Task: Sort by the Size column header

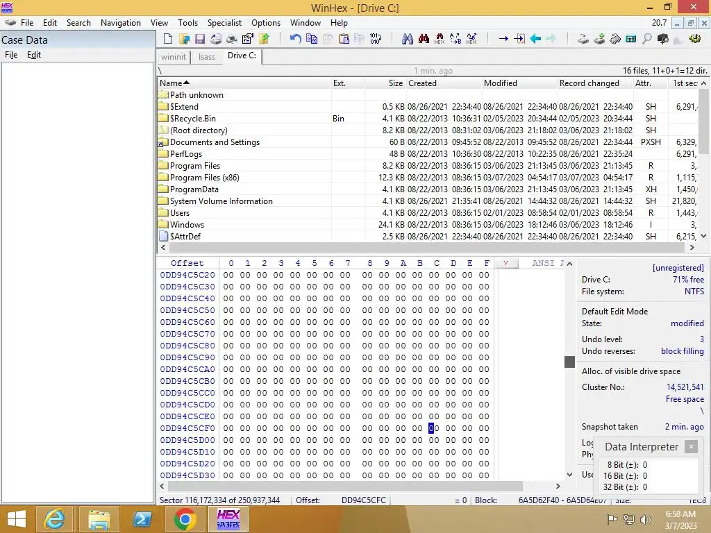Action: coord(385,83)
